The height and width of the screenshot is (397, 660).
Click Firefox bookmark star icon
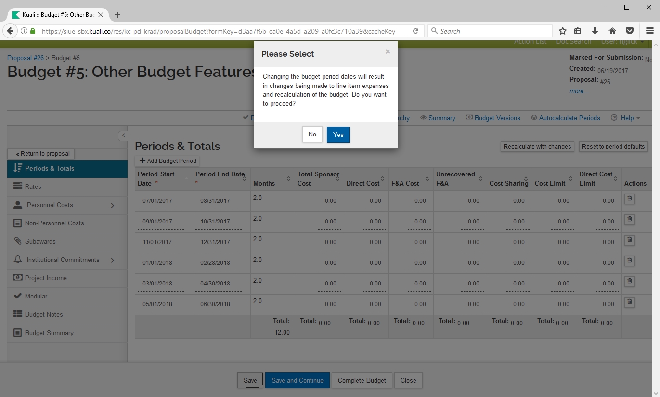[562, 31]
